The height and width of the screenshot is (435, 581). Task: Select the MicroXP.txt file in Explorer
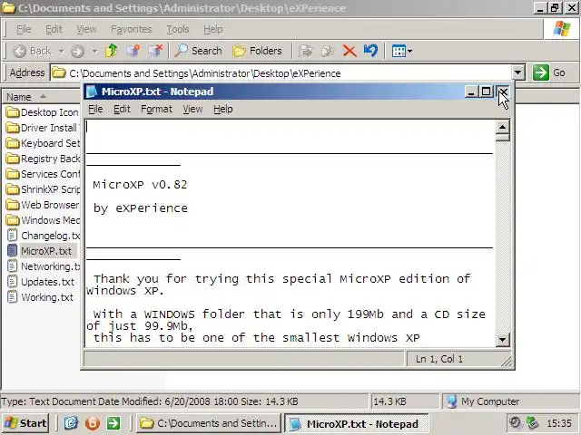point(40,251)
